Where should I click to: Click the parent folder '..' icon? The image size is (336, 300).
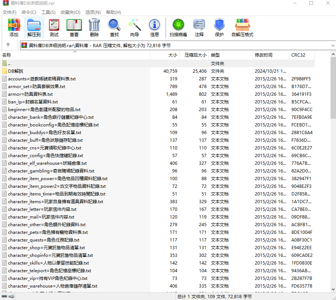[4, 63]
